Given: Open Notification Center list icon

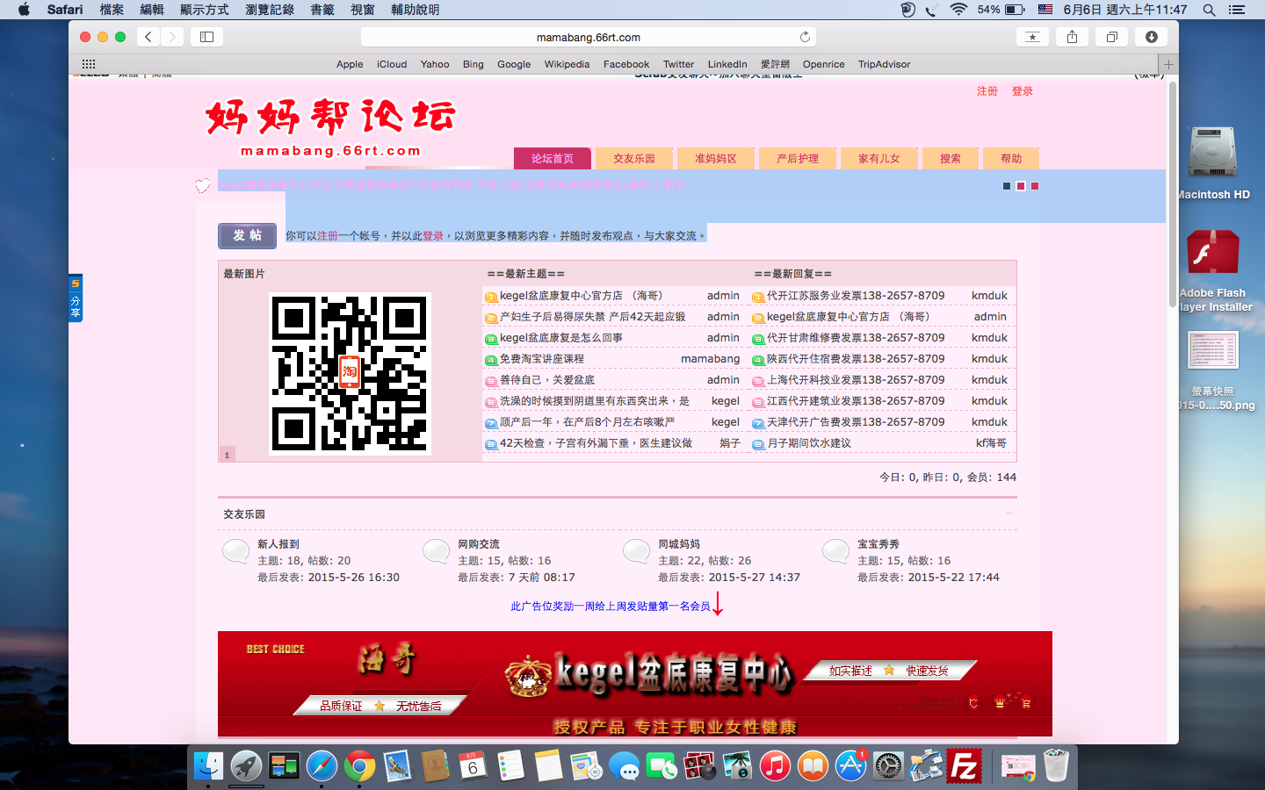Looking at the screenshot, I should tap(1237, 10).
